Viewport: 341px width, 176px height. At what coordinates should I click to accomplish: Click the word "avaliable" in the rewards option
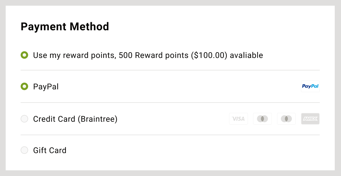click(246, 55)
